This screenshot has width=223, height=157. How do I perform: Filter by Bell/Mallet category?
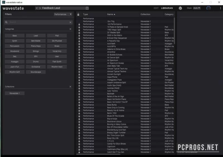point(36,41)
